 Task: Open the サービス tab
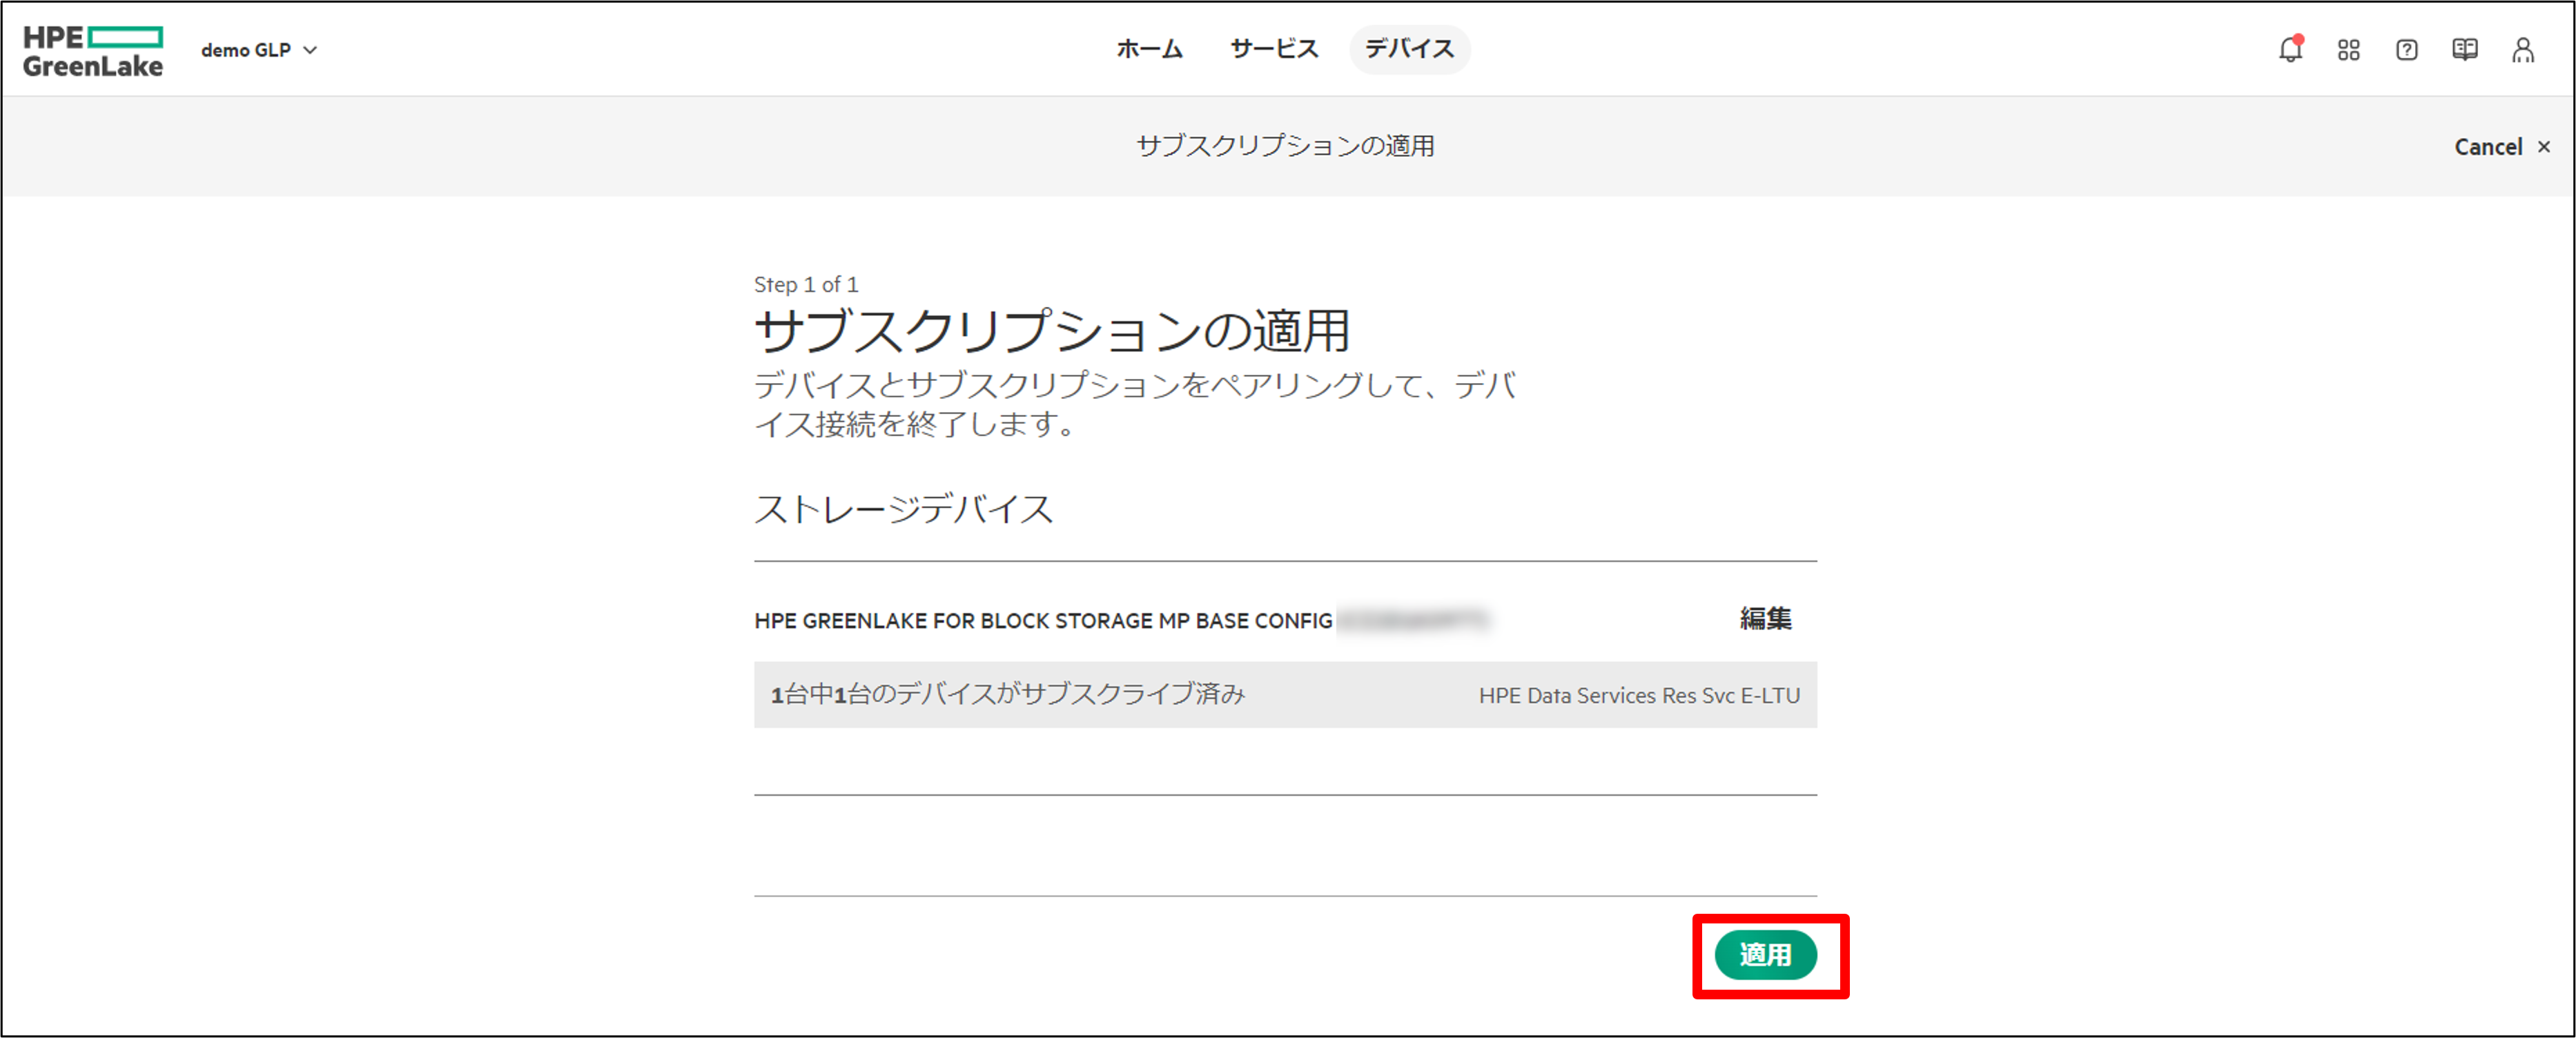(1274, 49)
